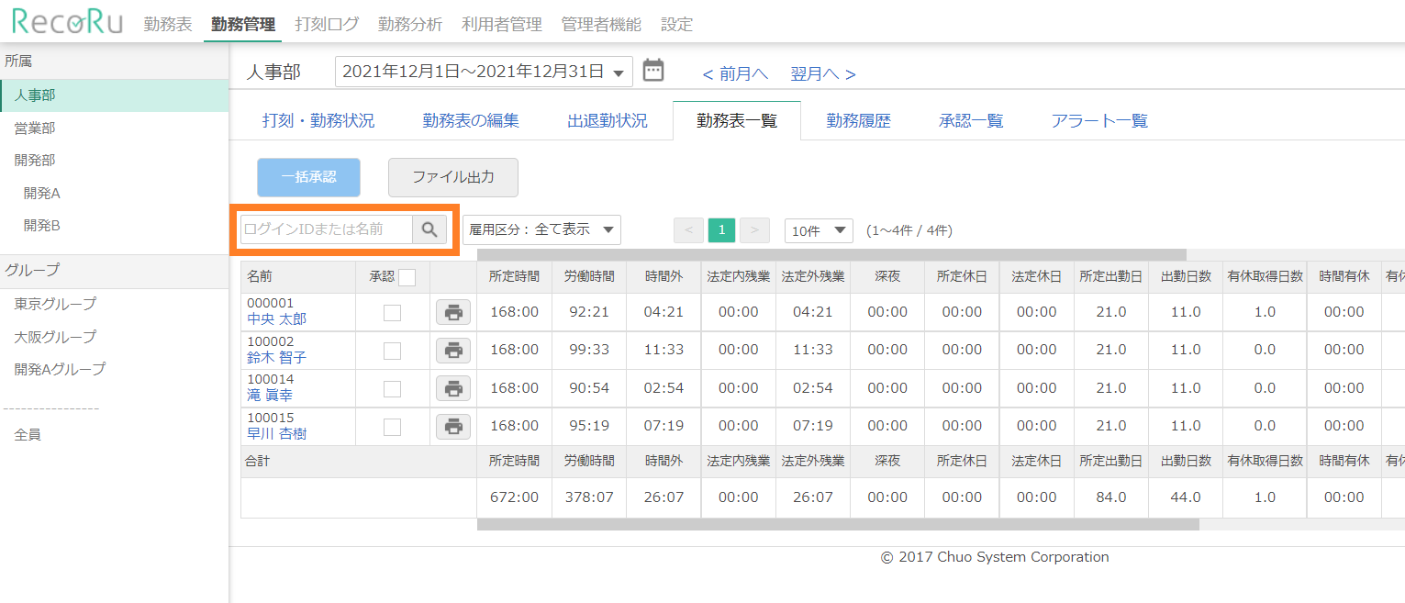Screen dimensions: 1405x603
Task: Tick approval checkbox for 早川 杏樹
Action: tap(392, 426)
